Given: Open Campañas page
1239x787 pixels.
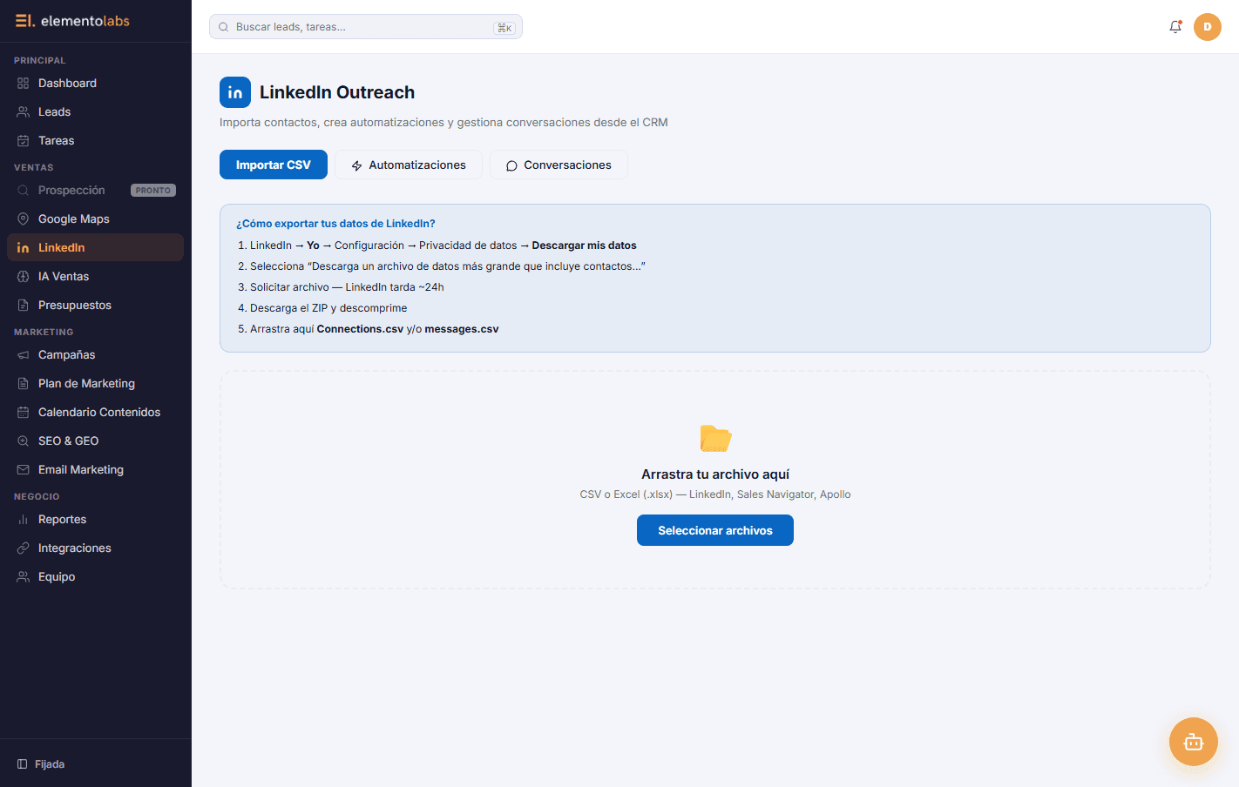Looking at the screenshot, I should 96,355.
